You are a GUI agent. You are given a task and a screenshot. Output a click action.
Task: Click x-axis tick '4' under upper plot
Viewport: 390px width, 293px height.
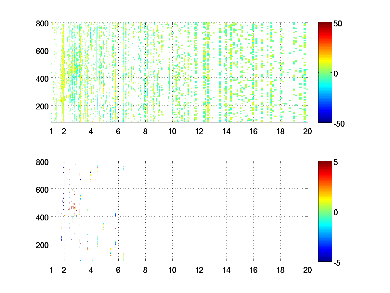91,131
